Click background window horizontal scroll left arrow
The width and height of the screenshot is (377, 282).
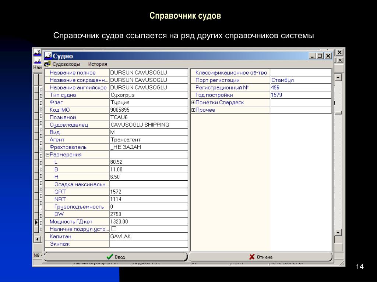37,239
